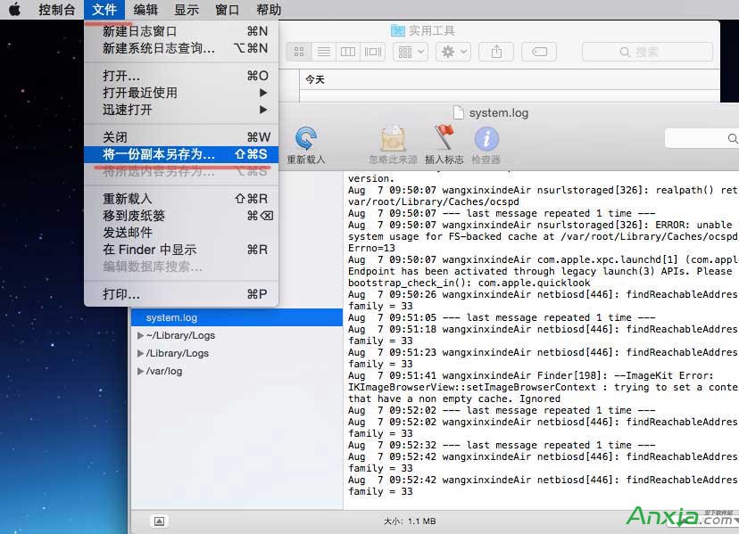The width and height of the screenshot is (739, 534).
Task: Choose 发送邮件 menu item
Action: [x=181, y=233]
